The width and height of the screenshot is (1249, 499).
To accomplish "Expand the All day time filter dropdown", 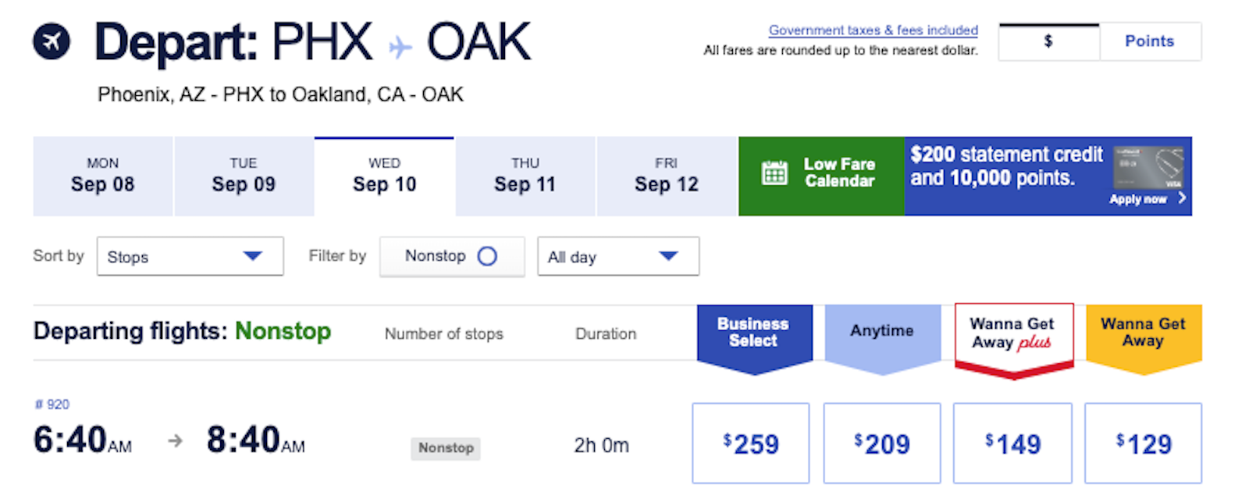I will tap(617, 257).
